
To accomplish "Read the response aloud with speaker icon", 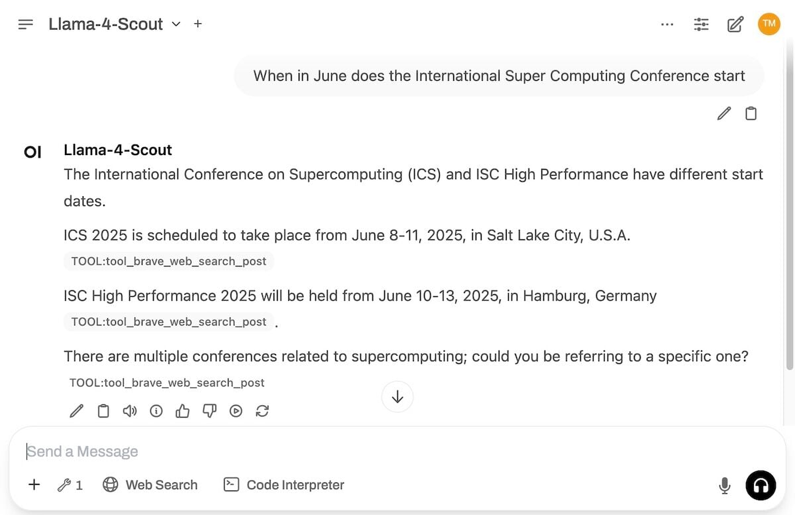I will point(130,411).
